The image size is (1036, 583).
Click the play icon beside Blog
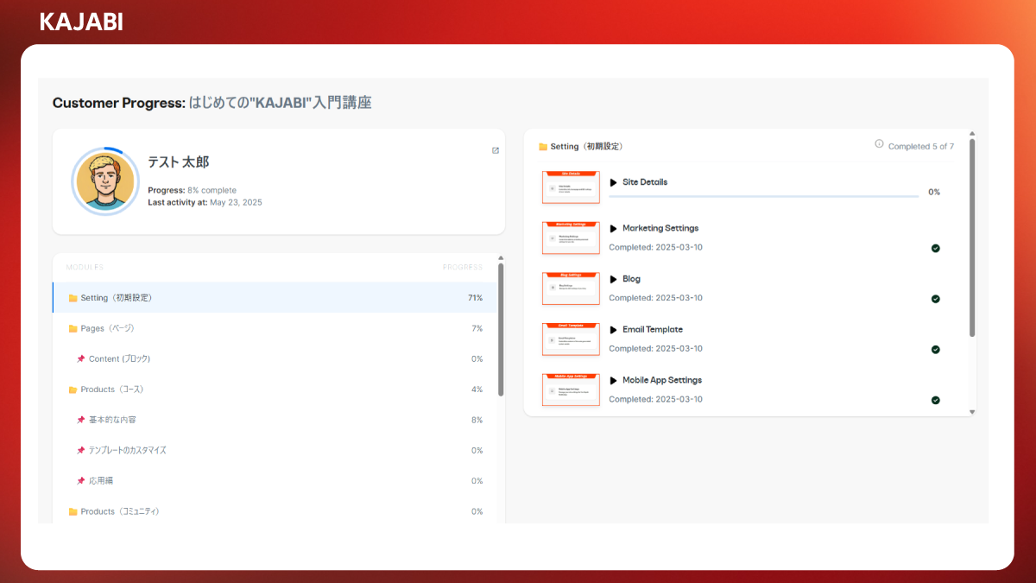click(614, 279)
